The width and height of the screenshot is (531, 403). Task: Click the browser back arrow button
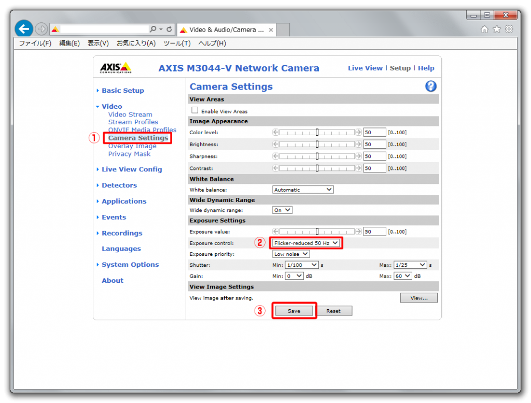point(24,29)
